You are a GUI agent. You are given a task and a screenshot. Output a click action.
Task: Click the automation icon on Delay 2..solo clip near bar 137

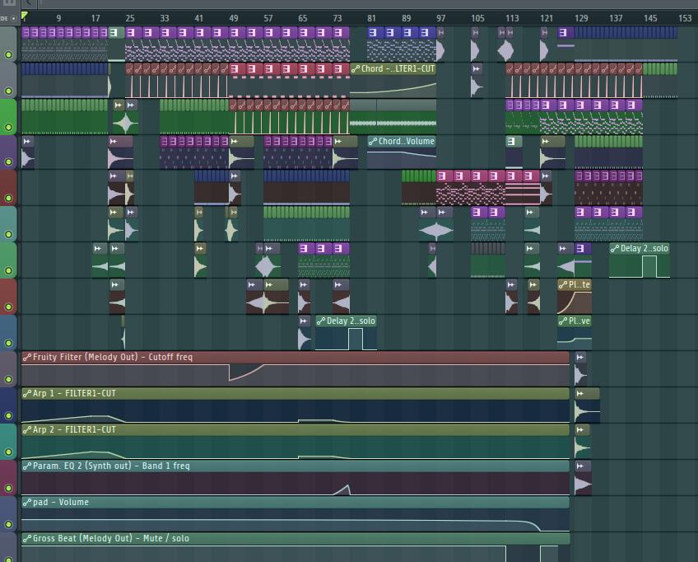pyautogui.click(x=615, y=249)
